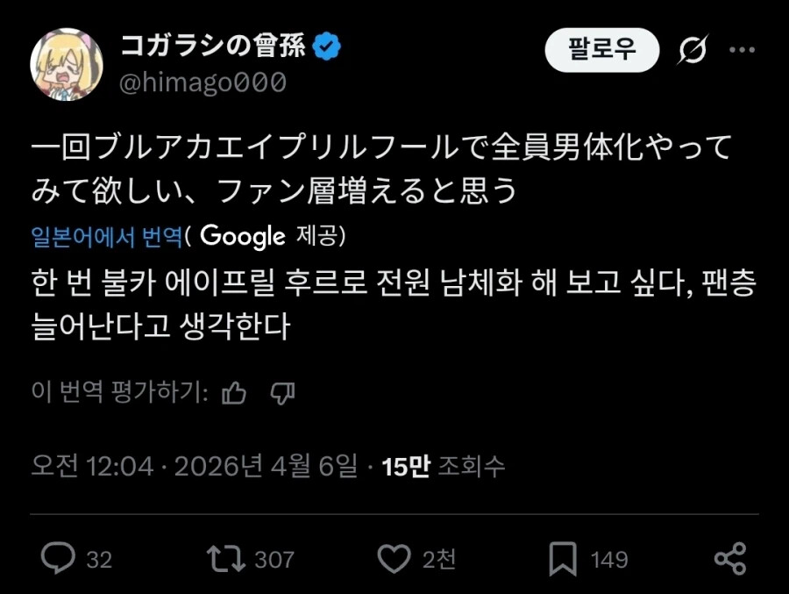This screenshot has width=789, height=594.
Task: Click the 15만 조회수 view count
Action: coord(444,467)
